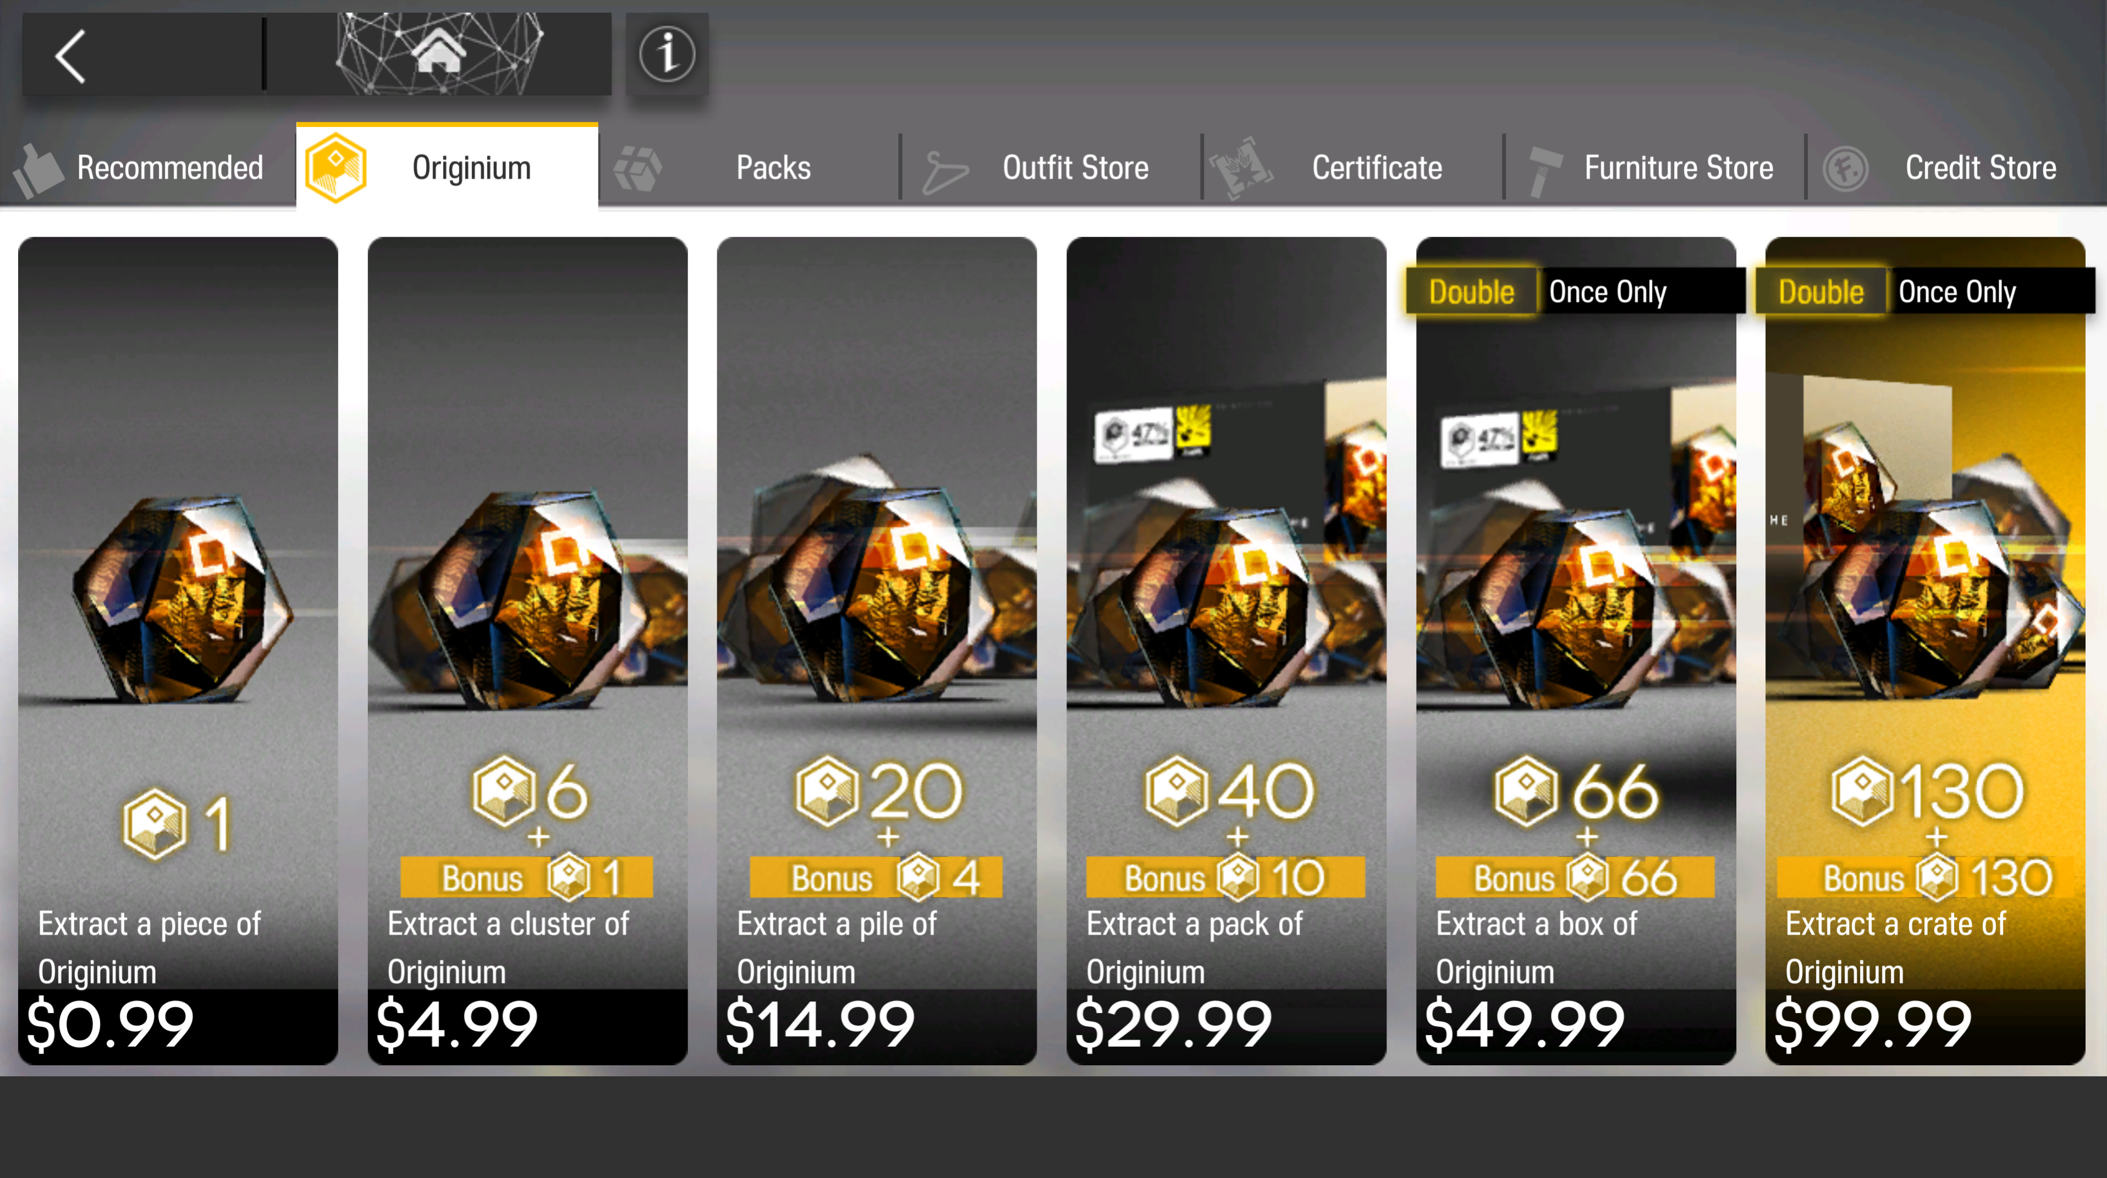Purchase the $99.99 crate of Originium
2107x1178 pixels.
1926,651
